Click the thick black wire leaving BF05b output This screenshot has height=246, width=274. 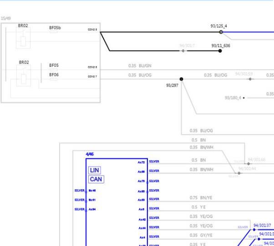tap(160, 32)
